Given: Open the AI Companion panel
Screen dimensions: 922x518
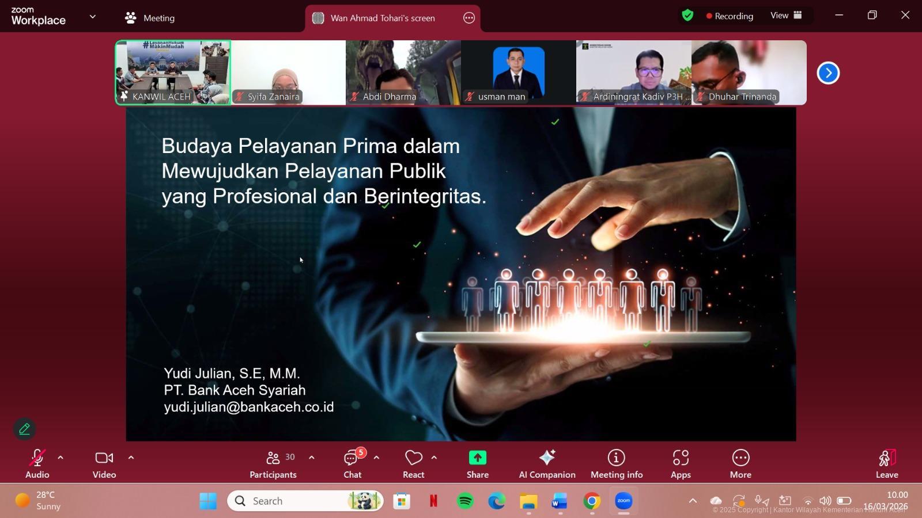Looking at the screenshot, I should (x=546, y=463).
